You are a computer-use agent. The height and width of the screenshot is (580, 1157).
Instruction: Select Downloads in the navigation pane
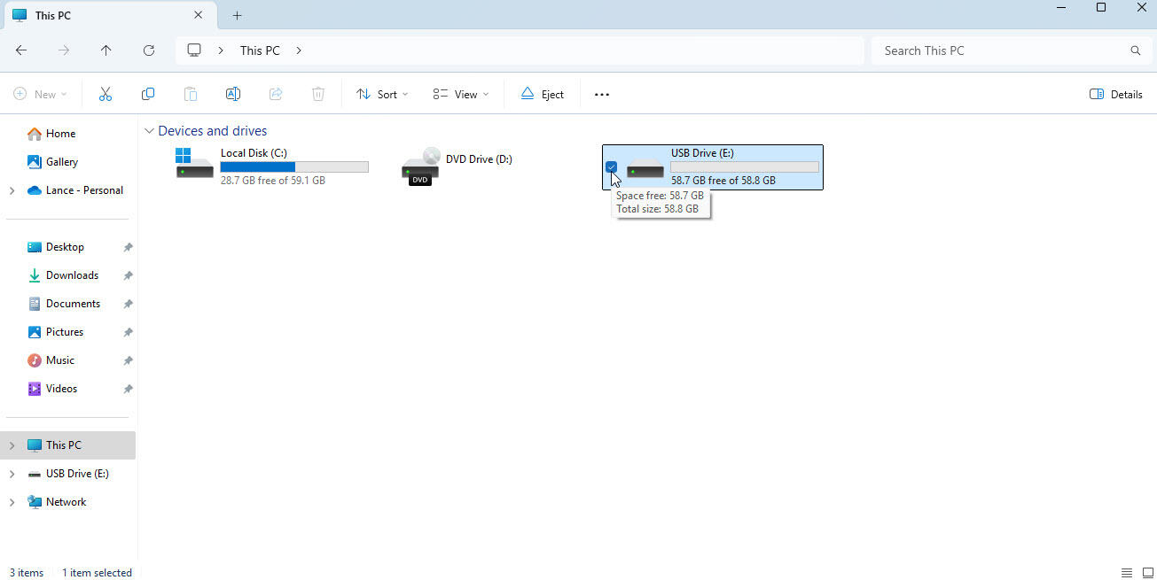[72, 275]
